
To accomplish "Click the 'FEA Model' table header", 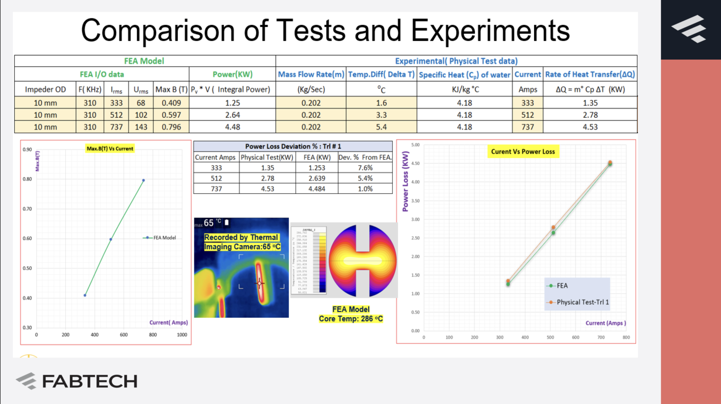I will coord(144,61).
